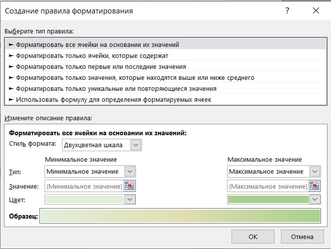Screen dimensions: 331x249
Task: Close the formatting rule dialog
Action: tap(315, 10)
